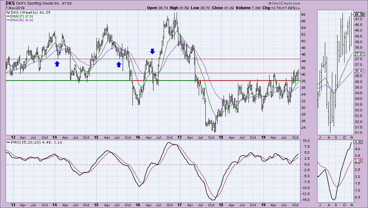Click year 17 label under the price chart

[x=179, y=137]
